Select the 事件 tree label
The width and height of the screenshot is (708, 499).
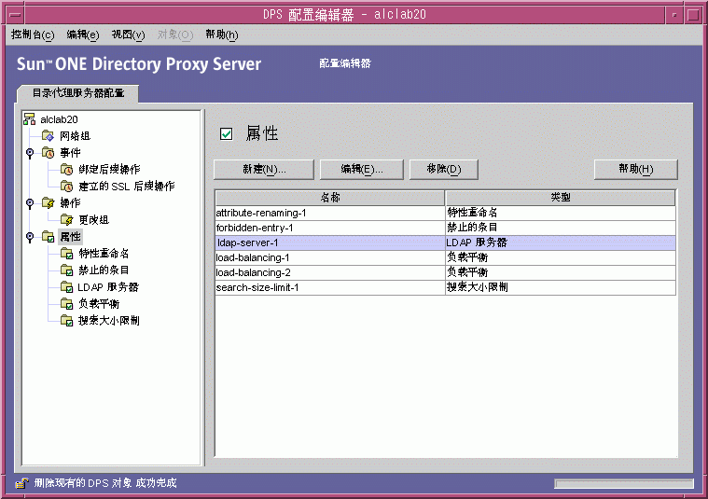pyautogui.click(x=71, y=153)
